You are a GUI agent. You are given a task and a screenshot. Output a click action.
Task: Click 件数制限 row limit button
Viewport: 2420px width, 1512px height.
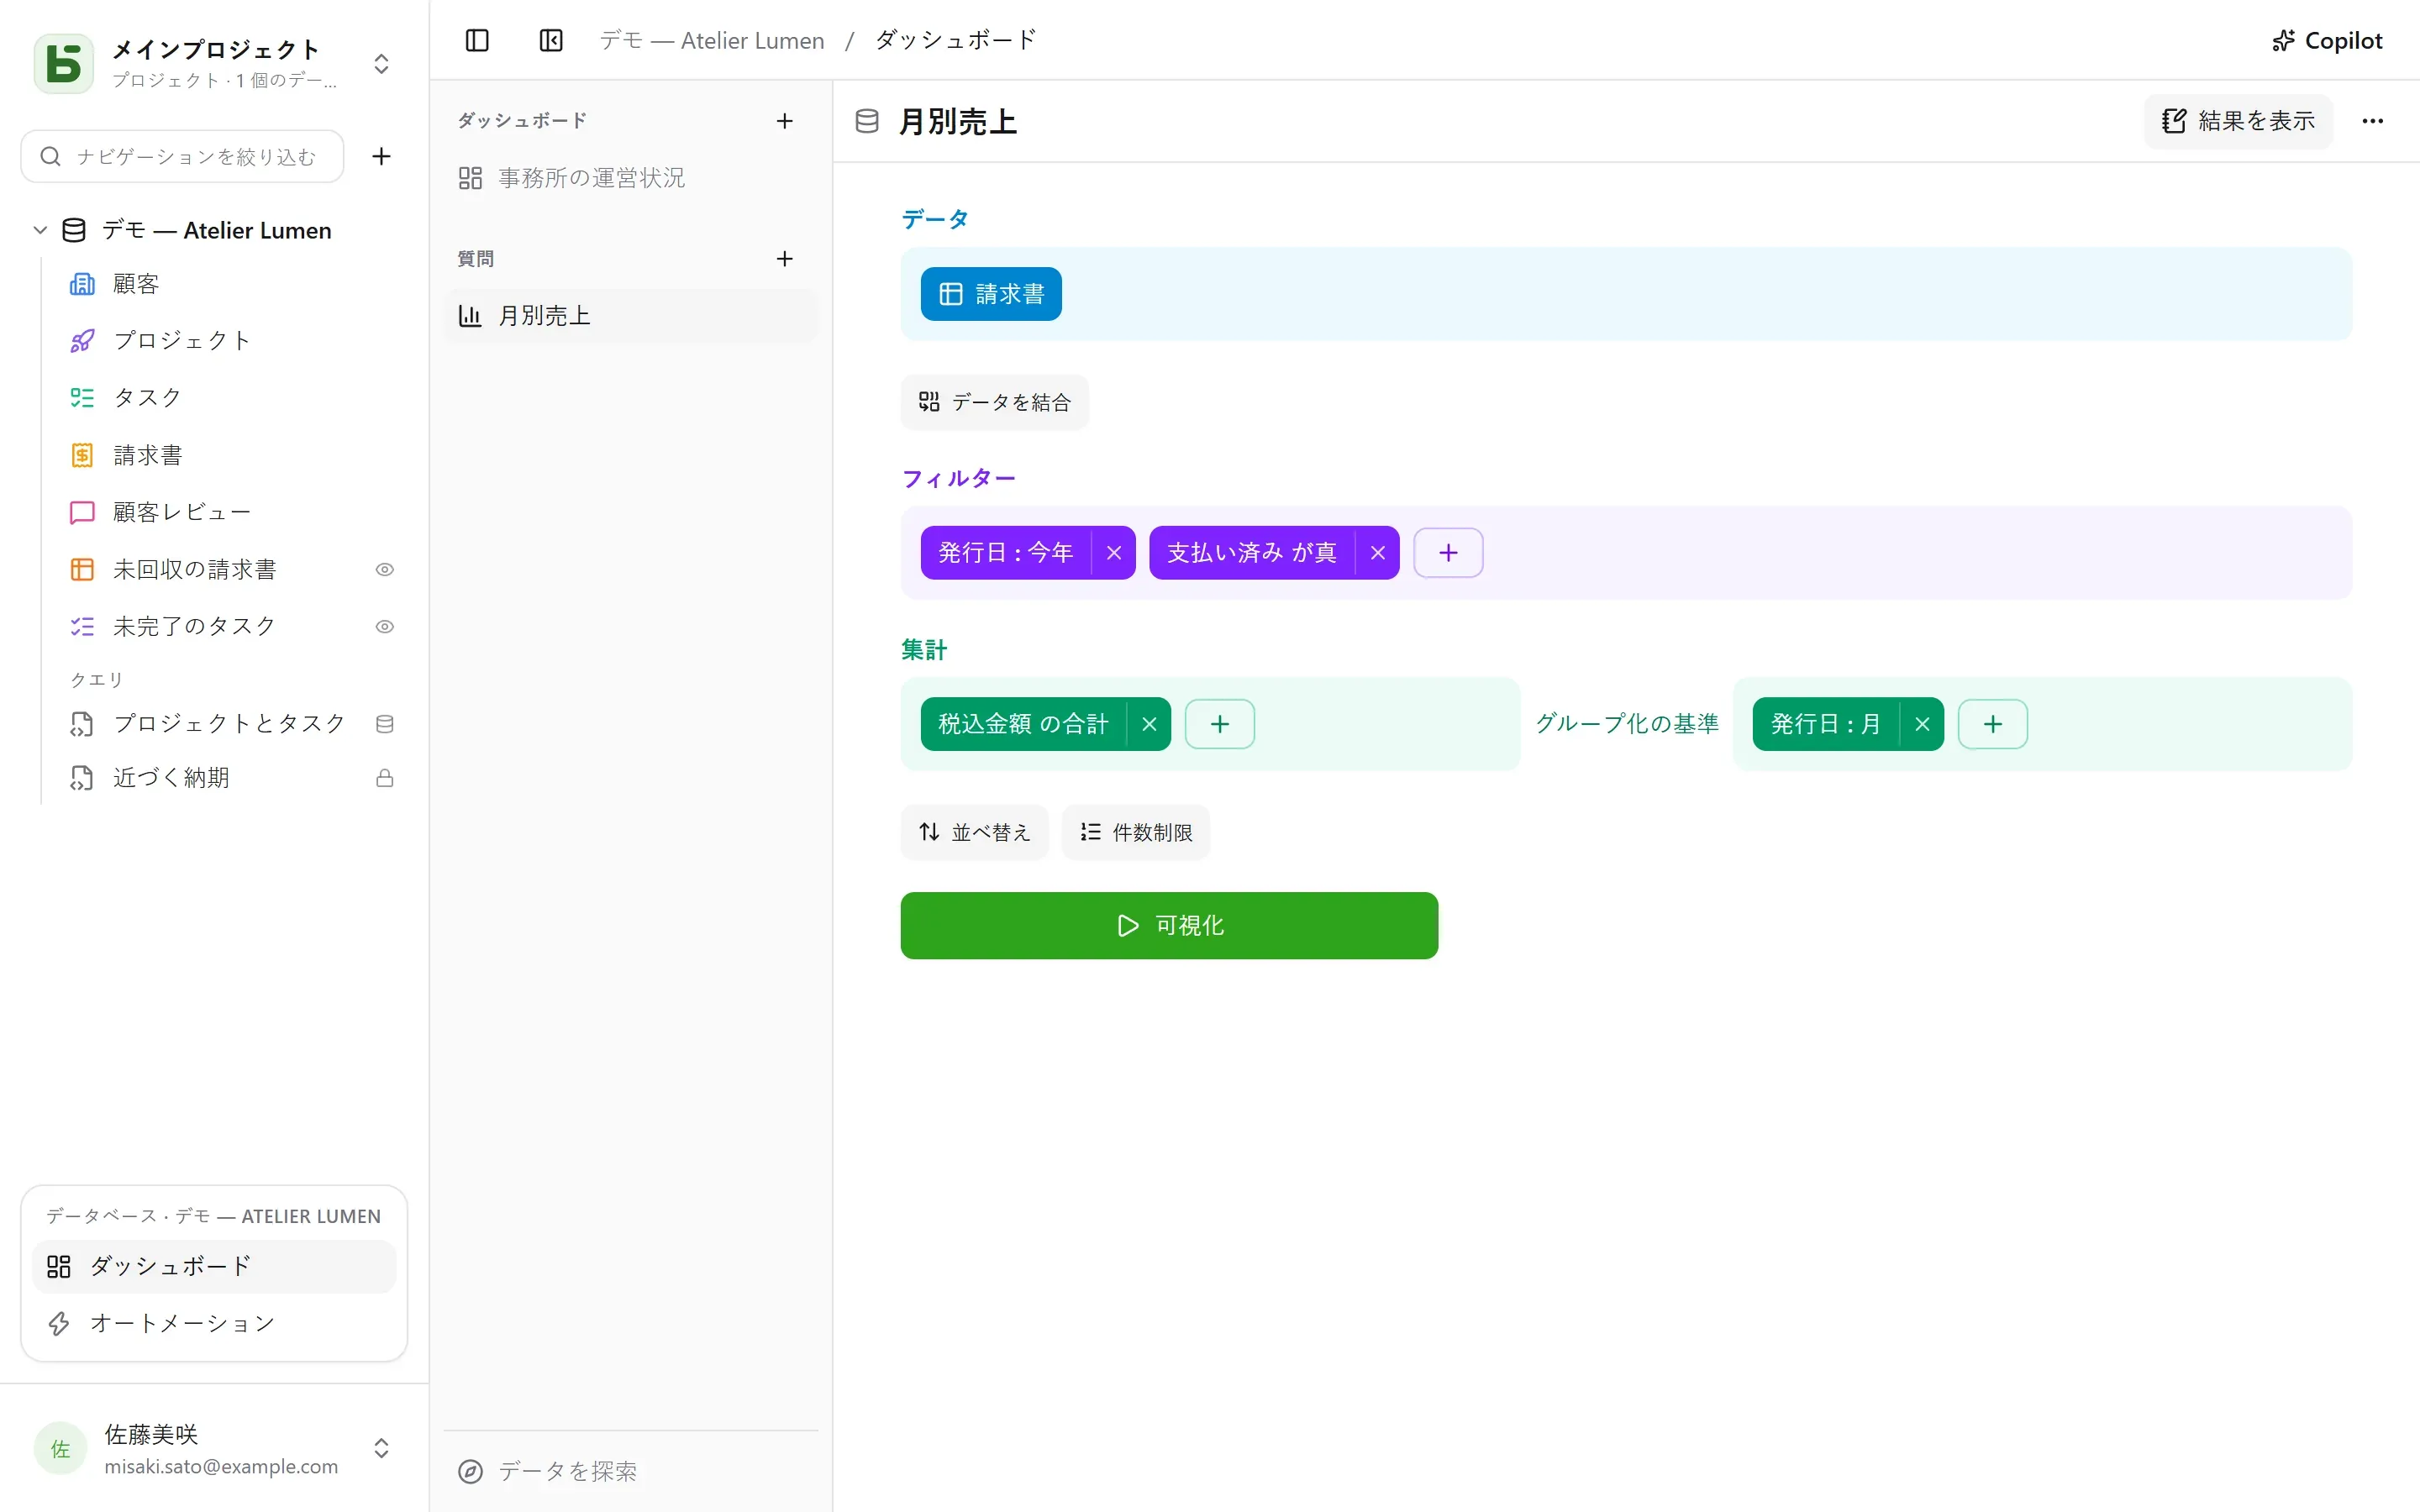coord(1136,832)
